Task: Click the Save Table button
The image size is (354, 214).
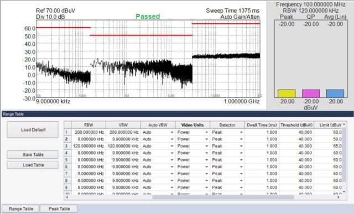Action: [x=33, y=155]
